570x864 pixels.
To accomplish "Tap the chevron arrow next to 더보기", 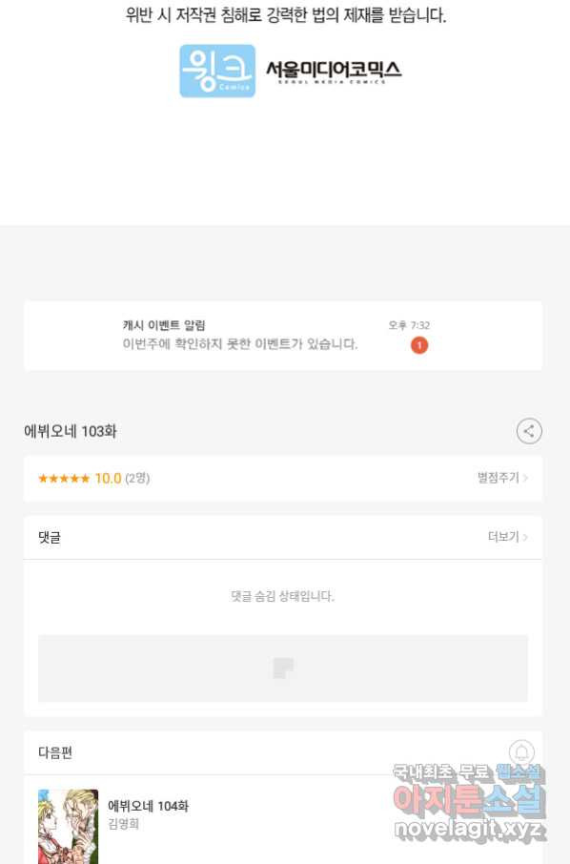I will click(525, 537).
